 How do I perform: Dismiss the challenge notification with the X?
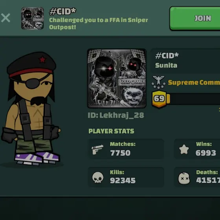pos(5,18)
